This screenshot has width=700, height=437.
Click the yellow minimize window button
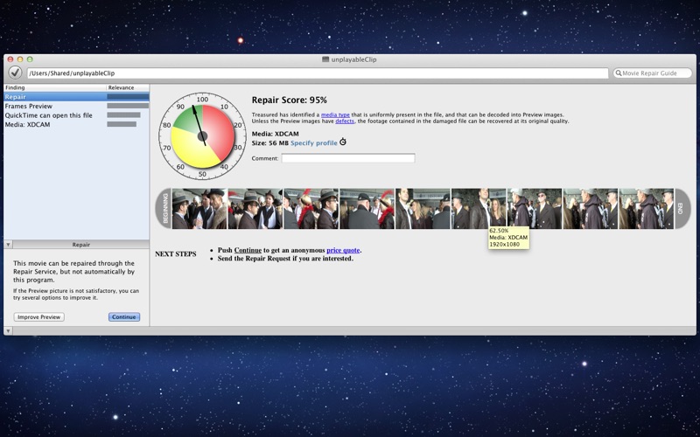pyautogui.click(x=19, y=59)
